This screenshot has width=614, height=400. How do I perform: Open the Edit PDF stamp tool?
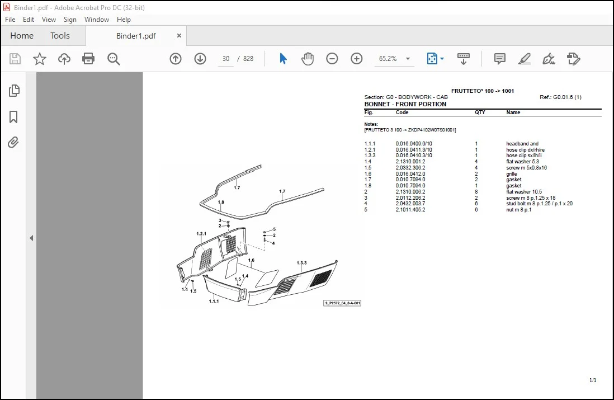[573, 59]
